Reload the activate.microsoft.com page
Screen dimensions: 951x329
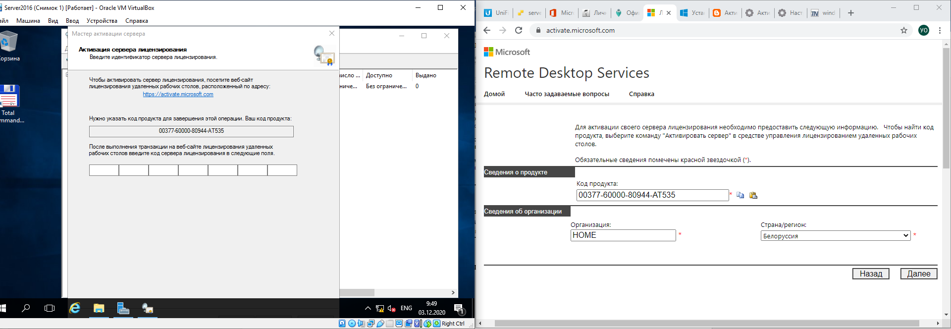(x=519, y=30)
